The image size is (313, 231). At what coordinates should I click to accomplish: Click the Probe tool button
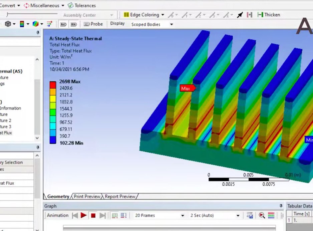93,24
